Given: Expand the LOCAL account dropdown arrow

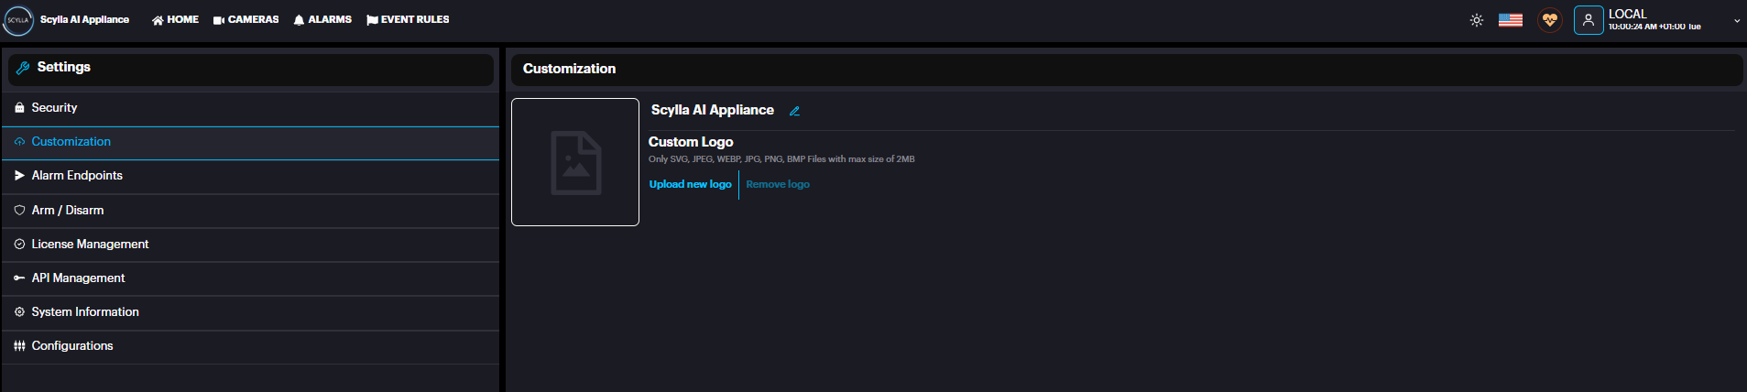Looking at the screenshot, I should click(x=1736, y=20).
